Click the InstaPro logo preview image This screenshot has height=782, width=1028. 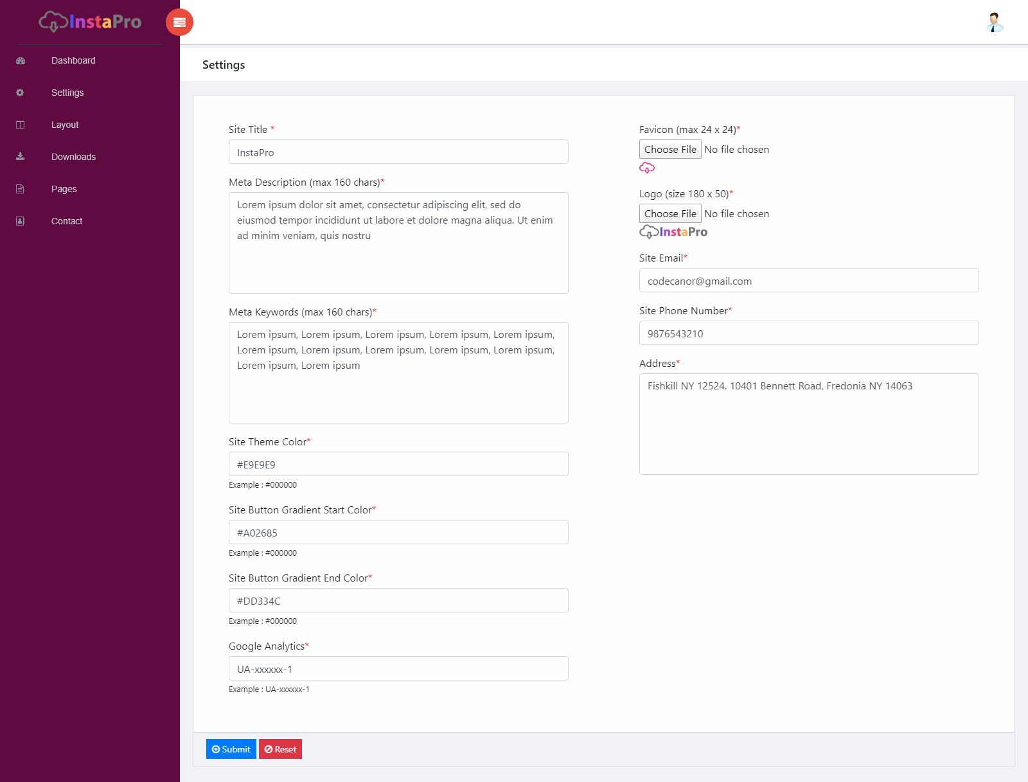click(673, 232)
